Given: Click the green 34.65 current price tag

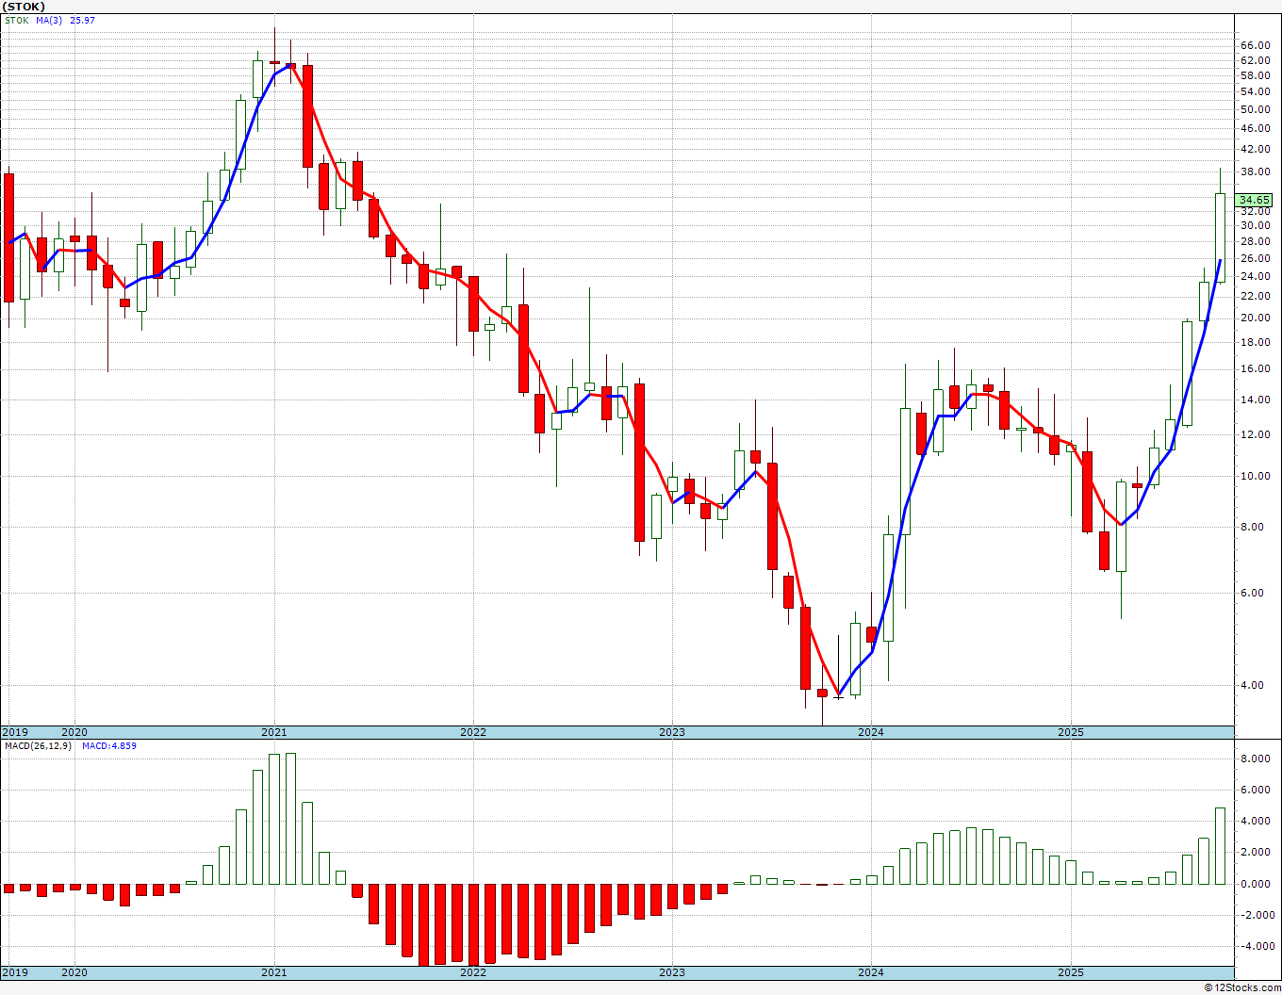Looking at the screenshot, I should [1255, 200].
